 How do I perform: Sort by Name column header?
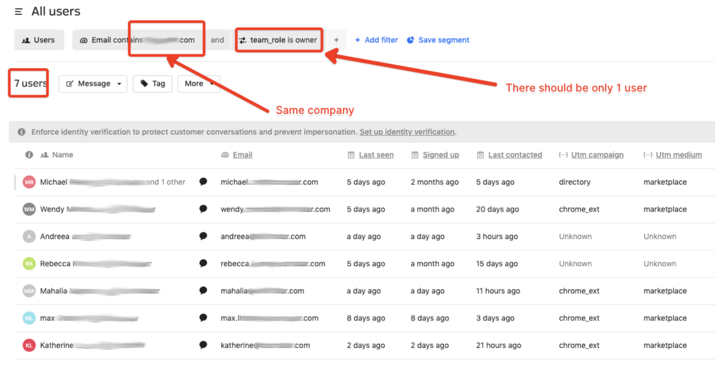(57, 155)
